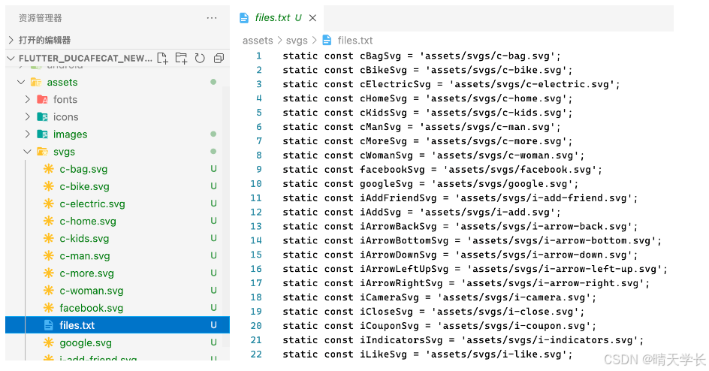Click line number 12 in the editor gutter
This screenshot has width=709, height=371.
[x=256, y=212]
